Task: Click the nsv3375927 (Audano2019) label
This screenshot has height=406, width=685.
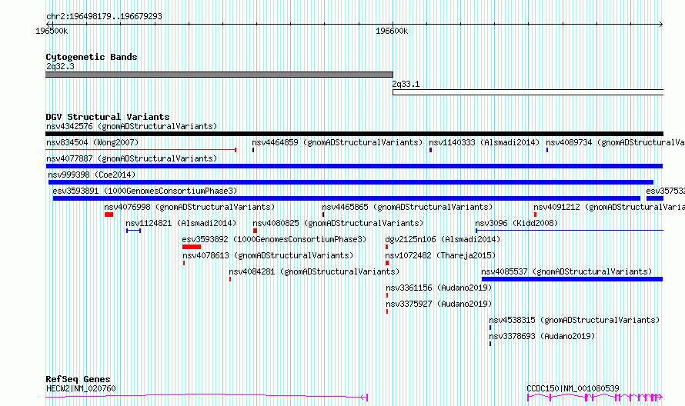Action: coord(439,304)
